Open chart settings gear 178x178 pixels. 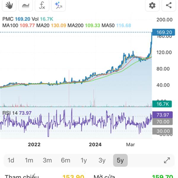(152, 5)
